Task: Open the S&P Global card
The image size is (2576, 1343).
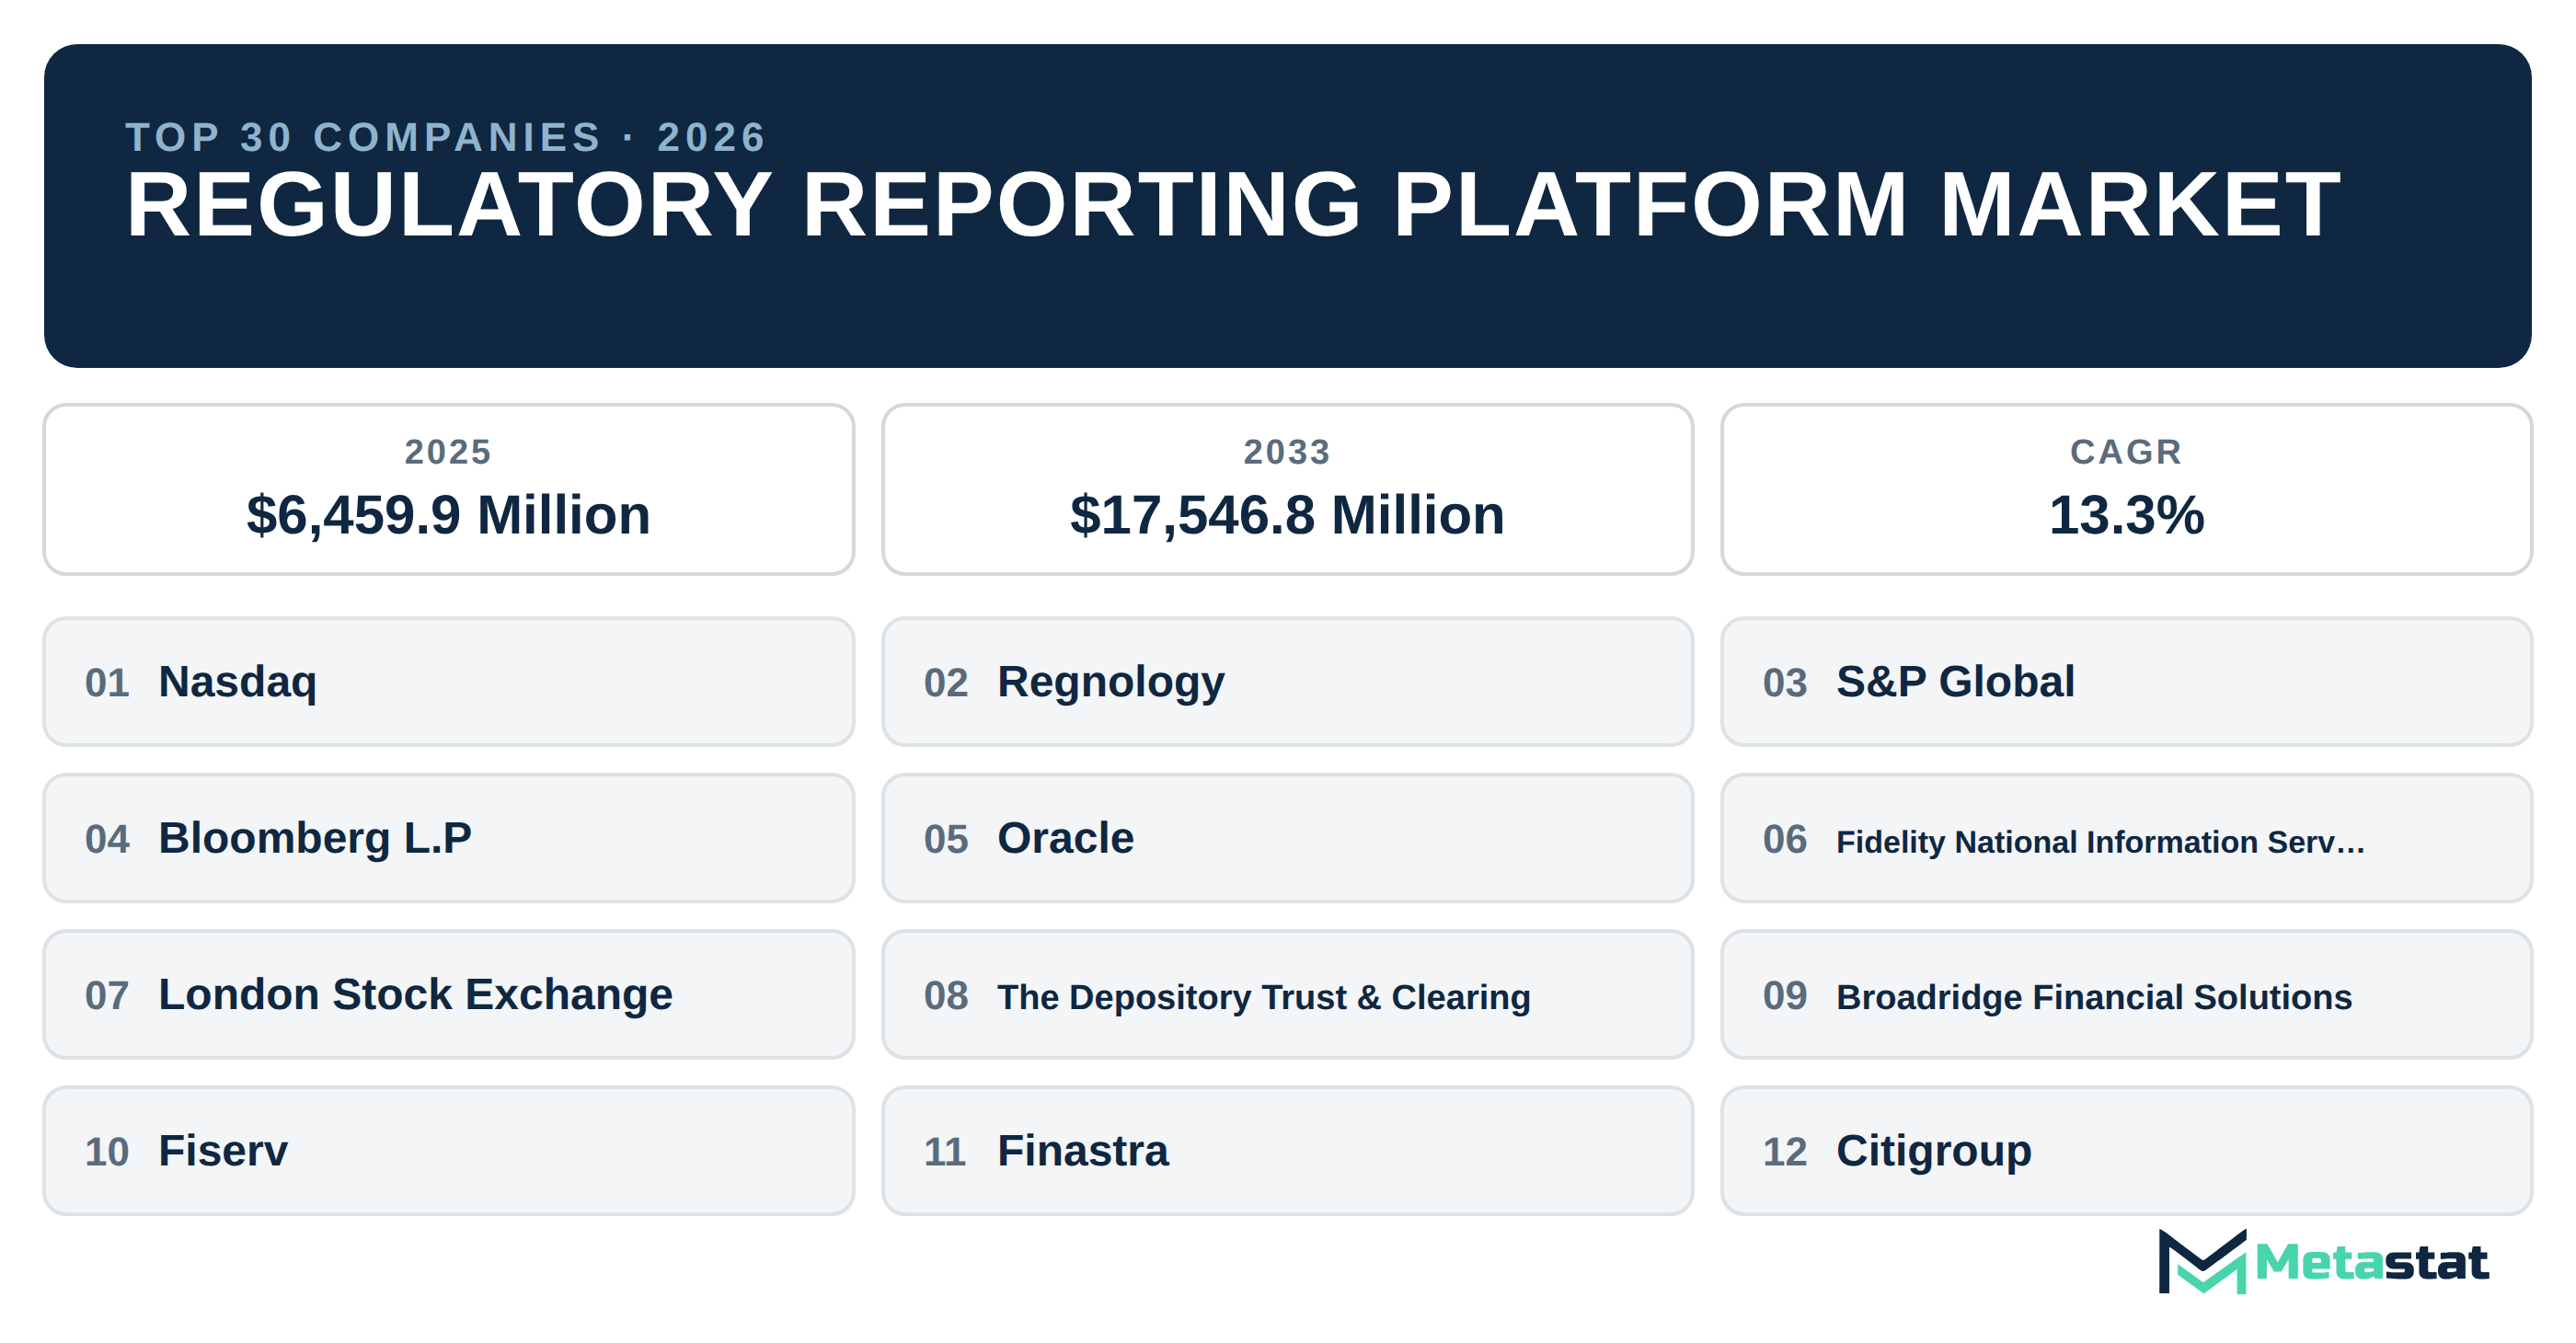Action: (x=2126, y=681)
